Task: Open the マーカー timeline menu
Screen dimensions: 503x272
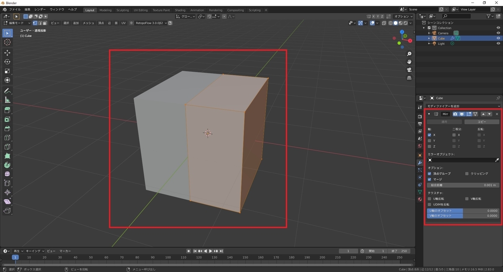Action: tap(65, 251)
